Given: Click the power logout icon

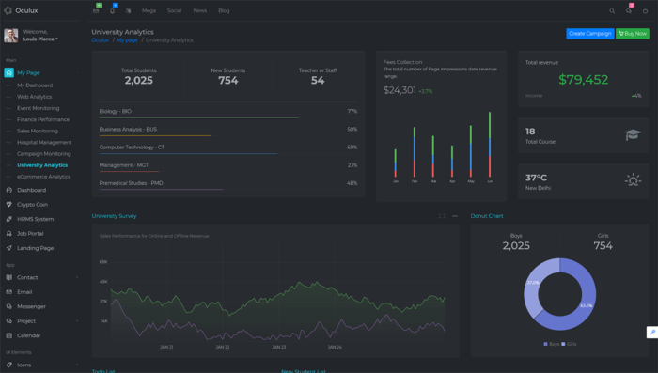Looking at the screenshot, I should [x=645, y=11].
